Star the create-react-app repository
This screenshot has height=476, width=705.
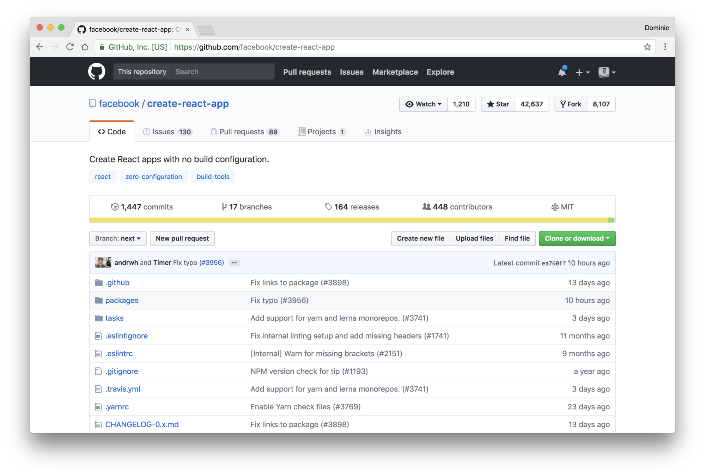click(498, 104)
